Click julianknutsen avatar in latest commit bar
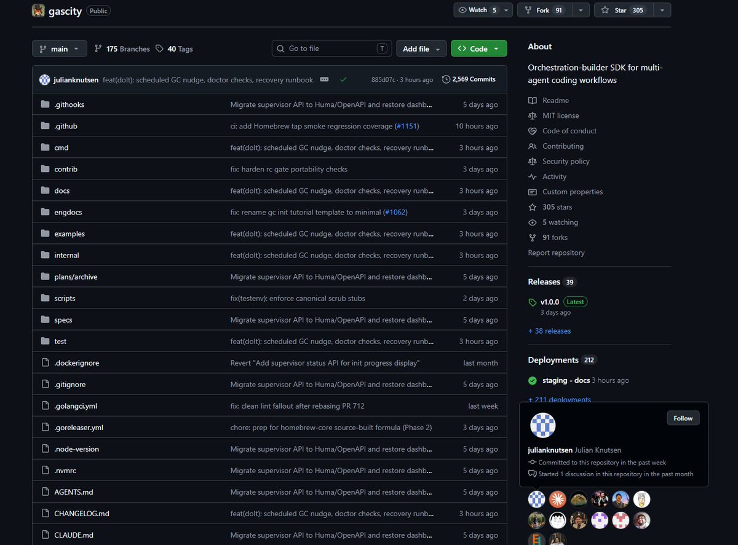The image size is (738, 545). click(44, 80)
